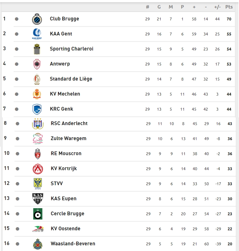Click the KAA Gent club logo
239x251 pixels.
tap(37, 34)
